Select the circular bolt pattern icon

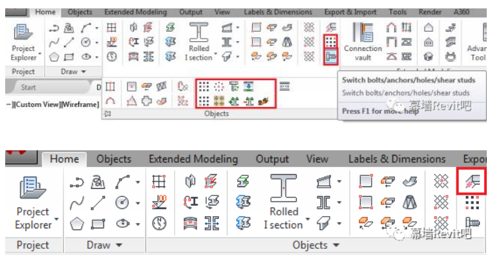220,86
